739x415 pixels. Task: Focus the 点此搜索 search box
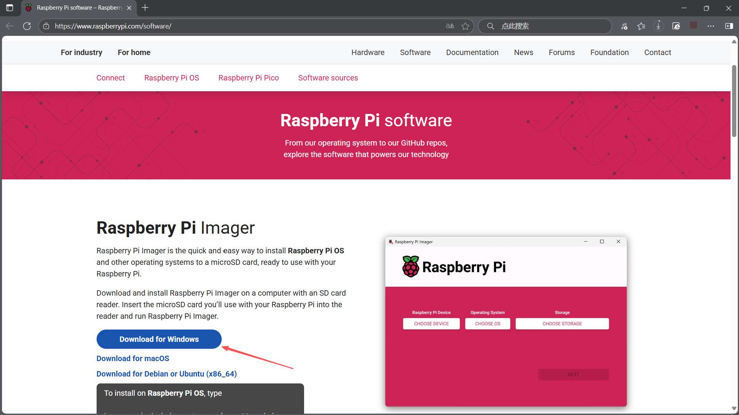point(545,26)
